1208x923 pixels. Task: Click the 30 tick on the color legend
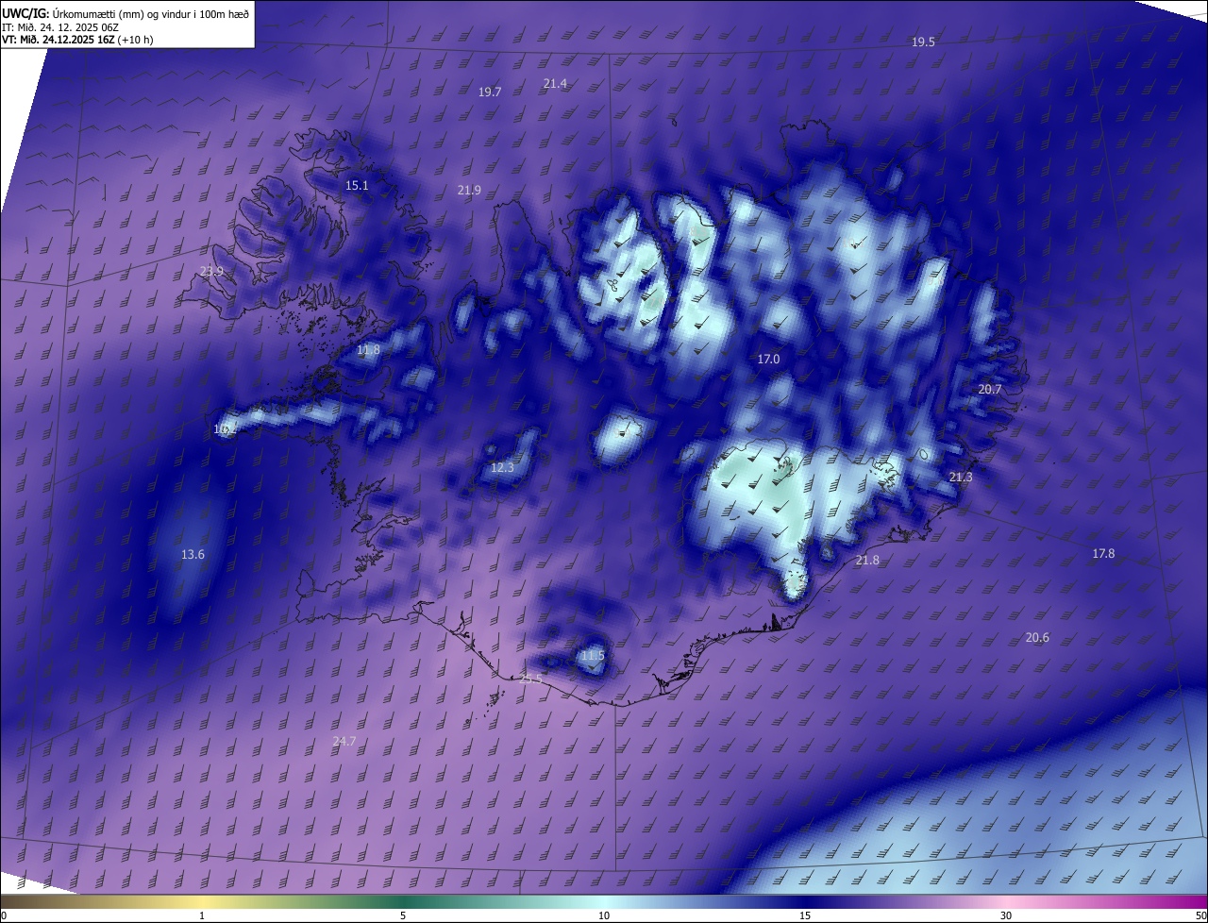1006,916
